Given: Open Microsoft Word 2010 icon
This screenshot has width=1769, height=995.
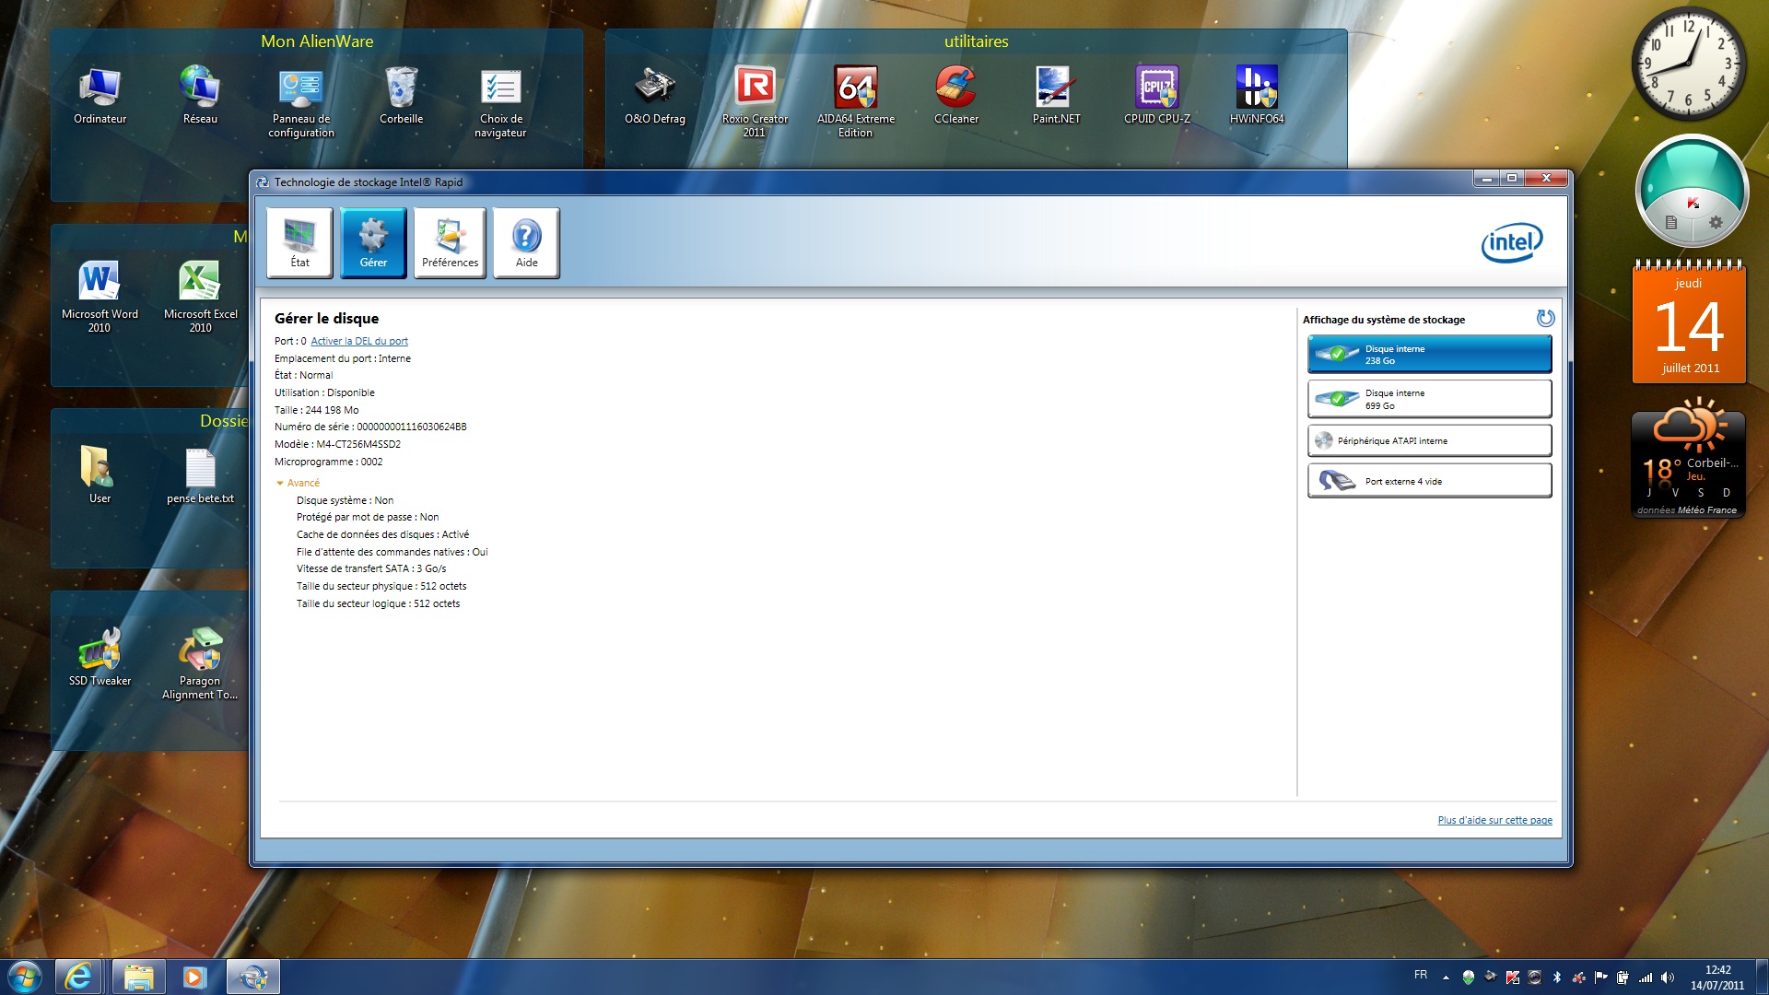Looking at the screenshot, I should (x=100, y=297).
